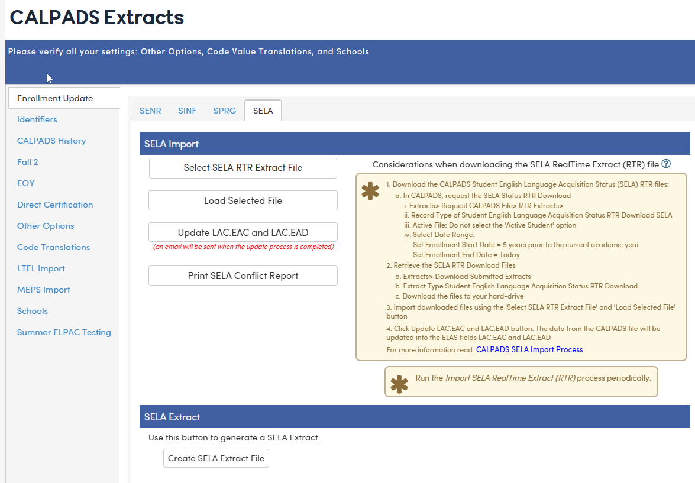Click 'Download the files to your hard-drive' line
695x483 pixels.
(x=460, y=296)
